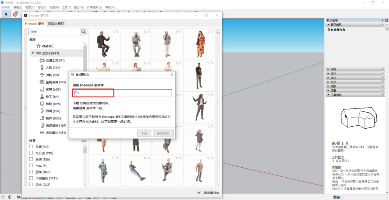Open the 相机(C) menu

42,7
